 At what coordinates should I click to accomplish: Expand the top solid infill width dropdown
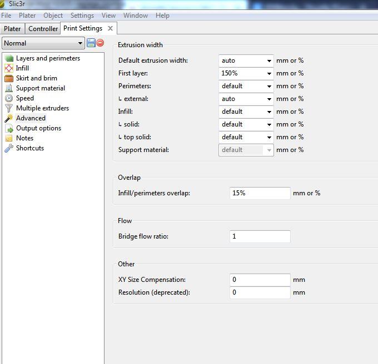click(269, 138)
